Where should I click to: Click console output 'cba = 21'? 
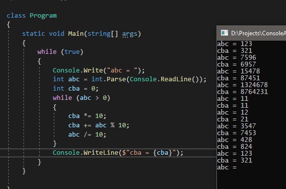(x=233, y=119)
